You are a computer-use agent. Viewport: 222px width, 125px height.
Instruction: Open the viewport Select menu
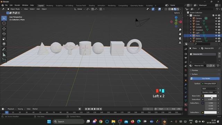click(x=32, y=9)
